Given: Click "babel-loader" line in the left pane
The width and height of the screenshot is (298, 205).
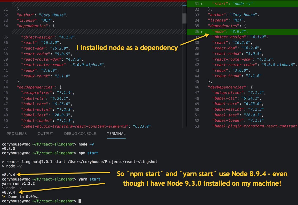Looking at the screenshot, I should [48, 121].
